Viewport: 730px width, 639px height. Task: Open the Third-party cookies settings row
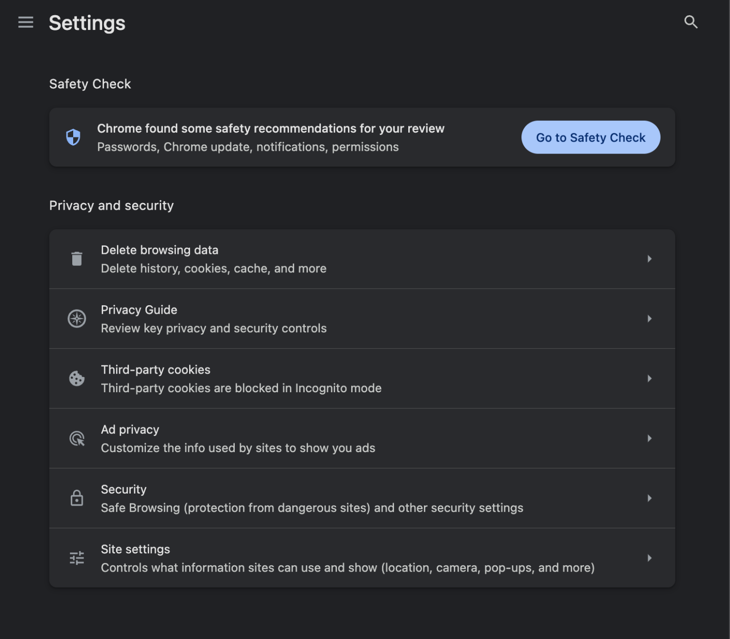tap(333, 378)
